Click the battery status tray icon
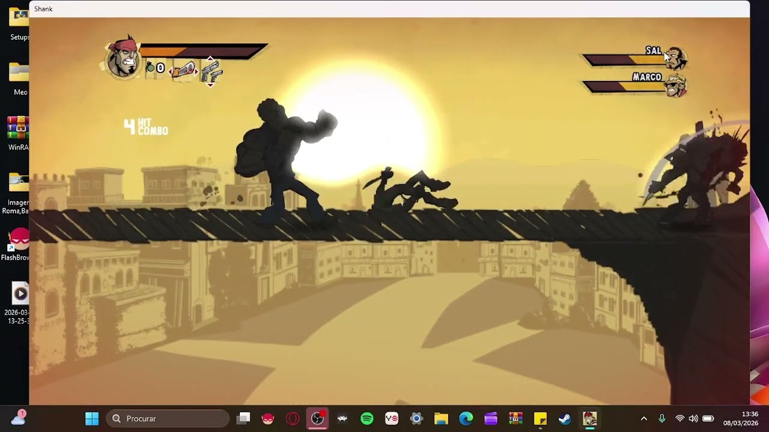 coord(708,419)
